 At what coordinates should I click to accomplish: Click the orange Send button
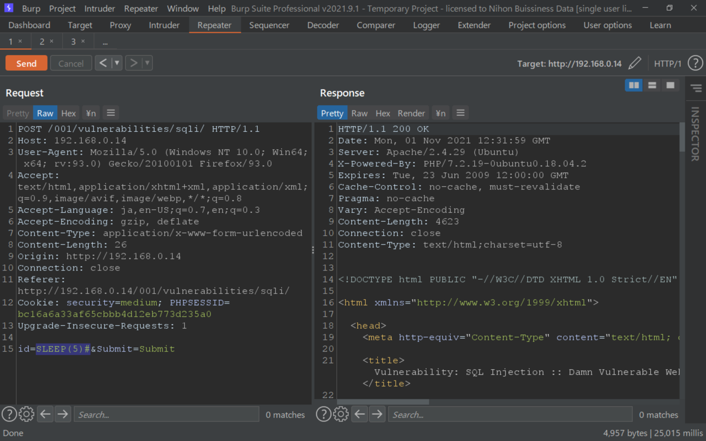coord(26,64)
